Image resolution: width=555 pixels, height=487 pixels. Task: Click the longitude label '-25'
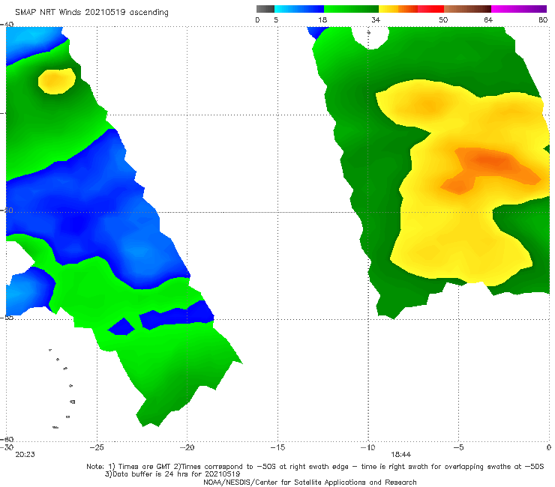pos(97,447)
